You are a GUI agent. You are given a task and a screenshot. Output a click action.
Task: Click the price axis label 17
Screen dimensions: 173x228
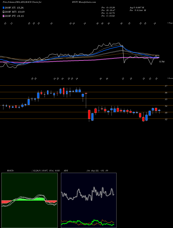pyautogui.click(x=166, y=86)
